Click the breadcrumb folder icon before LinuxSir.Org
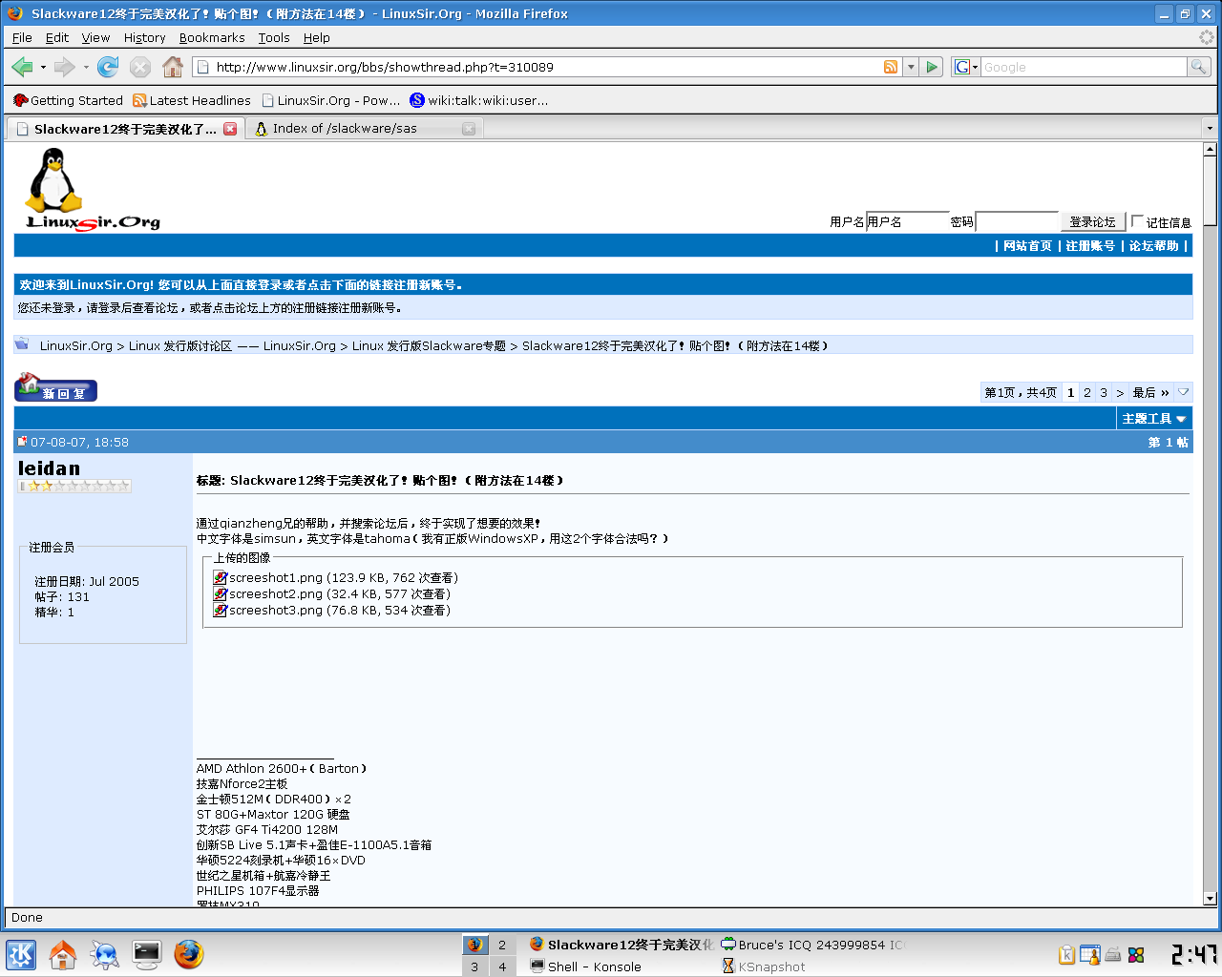The image size is (1222, 977). point(22,344)
